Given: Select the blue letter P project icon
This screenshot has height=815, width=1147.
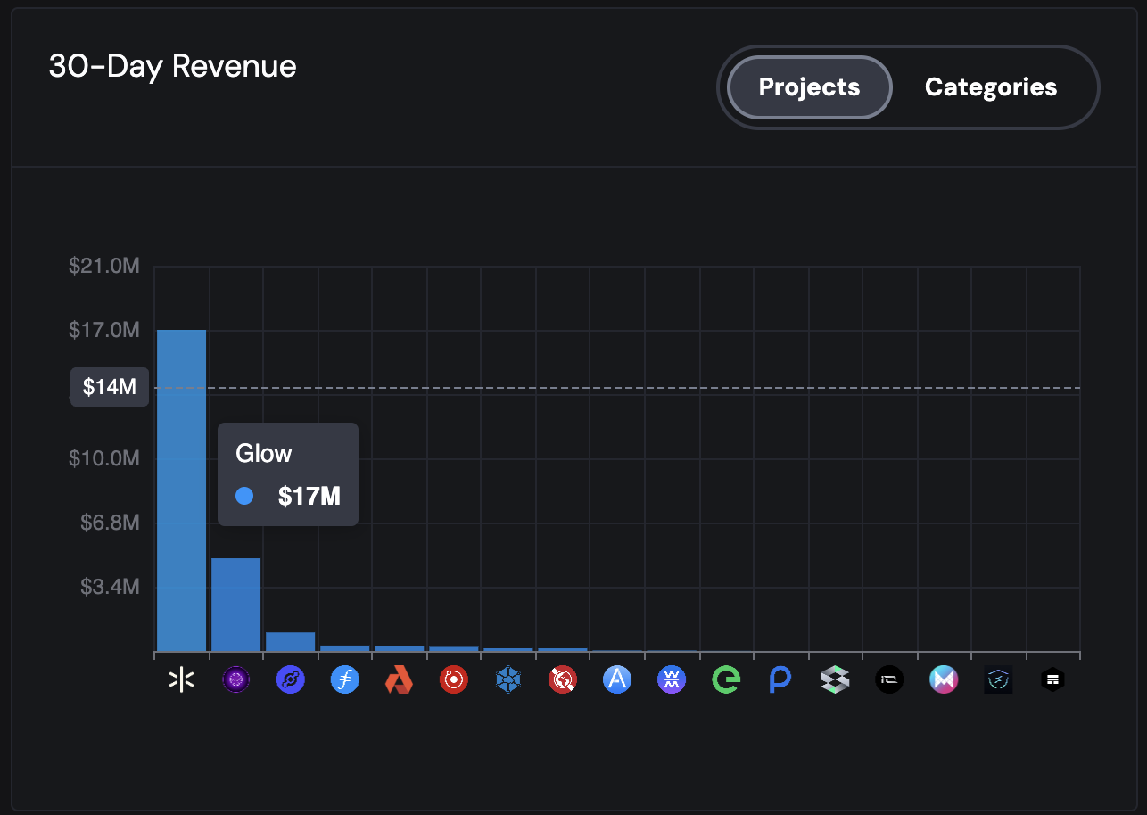Looking at the screenshot, I should pyautogui.click(x=780, y=681).
